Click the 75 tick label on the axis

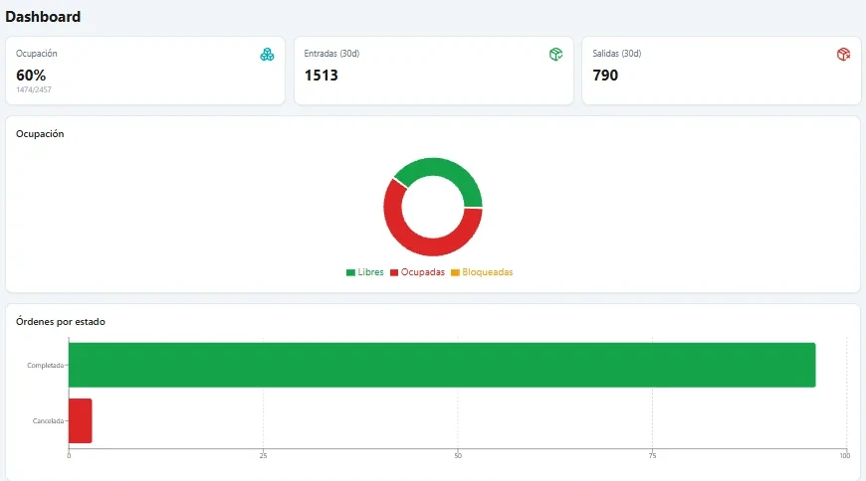(652, 455)
